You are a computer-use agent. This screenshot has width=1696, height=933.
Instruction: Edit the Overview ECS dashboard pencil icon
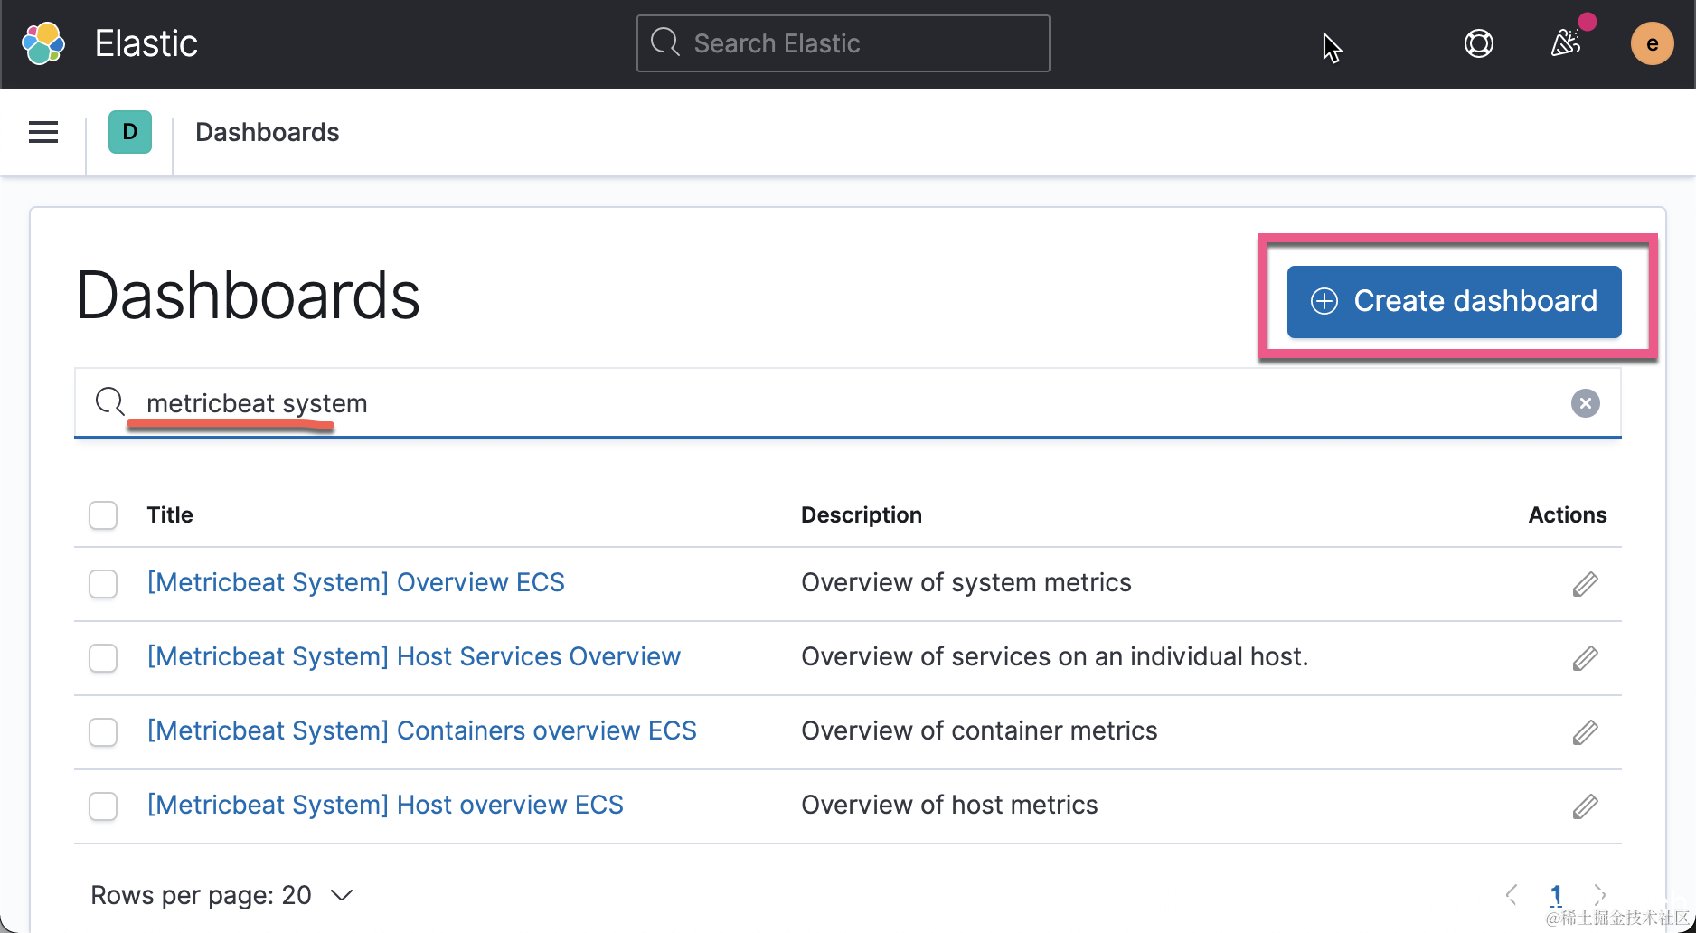(1585, 584)
